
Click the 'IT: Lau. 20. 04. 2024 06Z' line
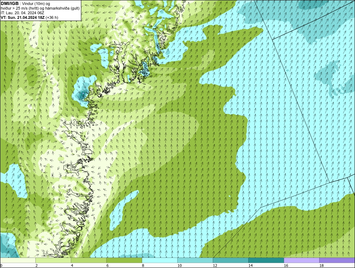[x=22, y=13]
